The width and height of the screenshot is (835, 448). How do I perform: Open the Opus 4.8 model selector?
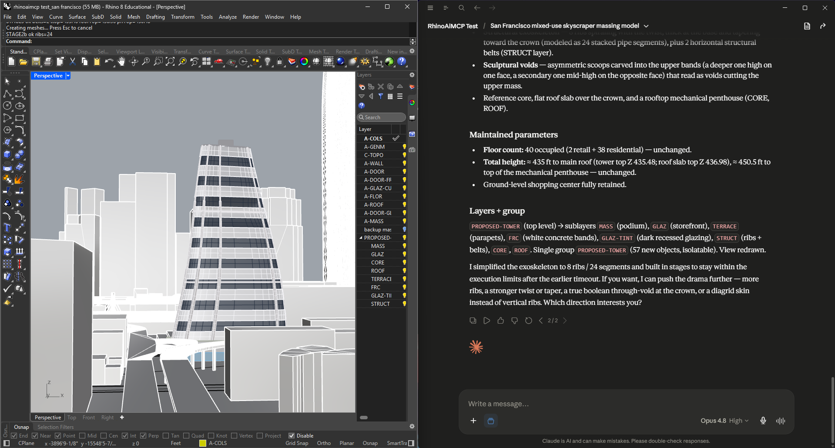tap(724, 421)
